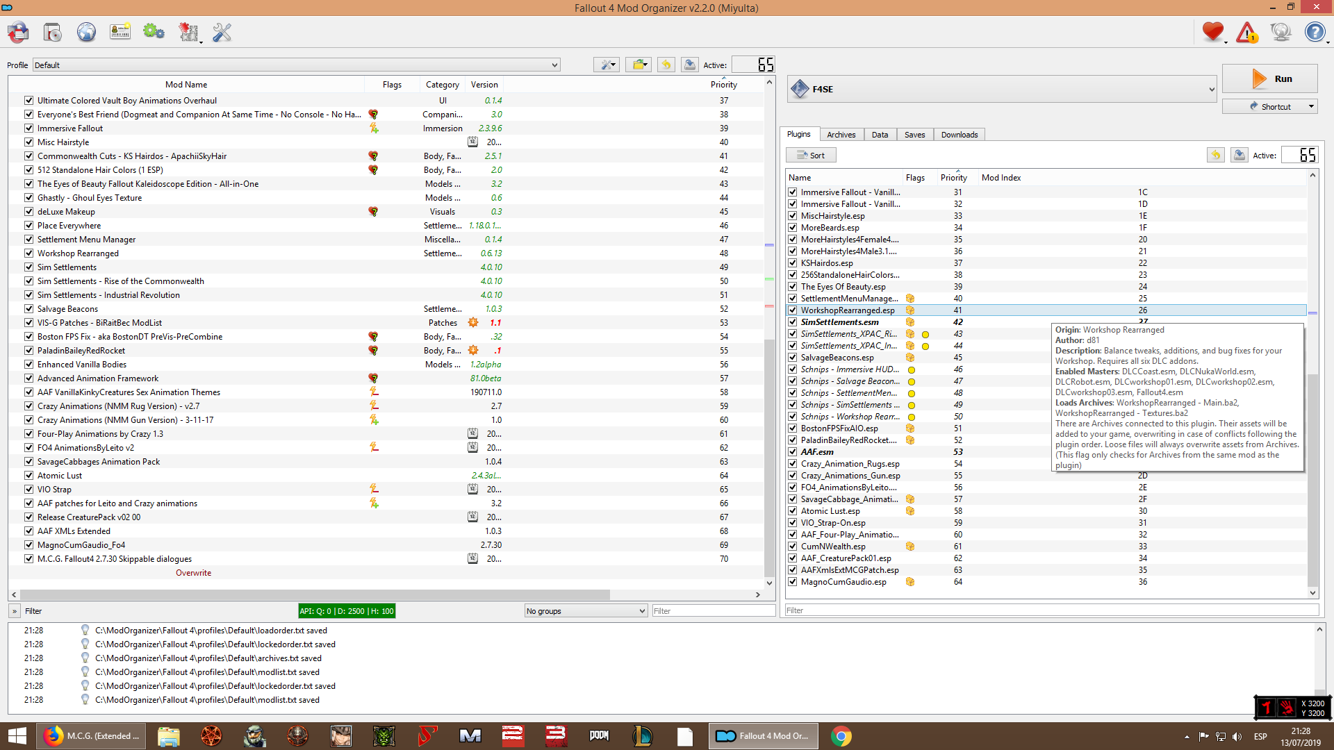This screenshot has width=1334, height=750.
Task: Open the Notifications warning triangle icon
Action: pos(1247,32)
